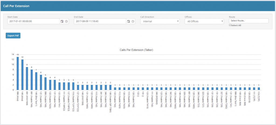Viewport: 276px width, 125px height.
Task: Click the 149 (Alice) bar with value 12
Action: (x=22, y=75)
